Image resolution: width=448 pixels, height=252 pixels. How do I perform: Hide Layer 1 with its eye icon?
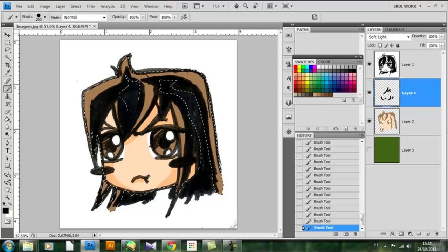pos(369,64)
